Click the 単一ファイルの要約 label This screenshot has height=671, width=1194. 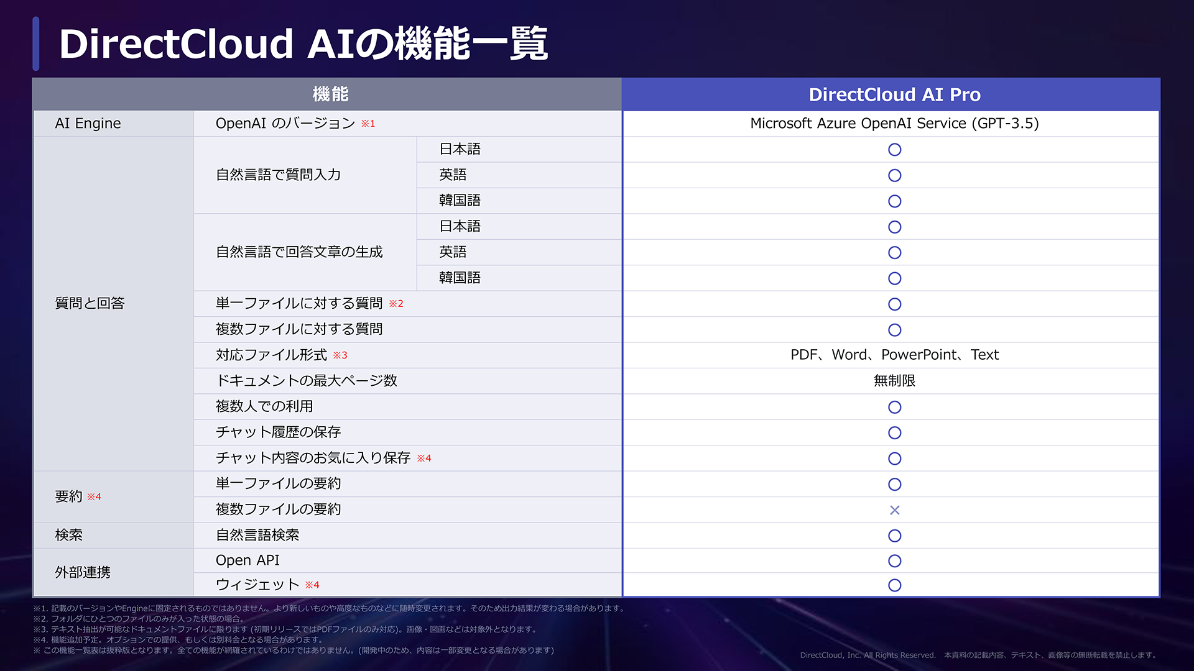coord(278,483)
